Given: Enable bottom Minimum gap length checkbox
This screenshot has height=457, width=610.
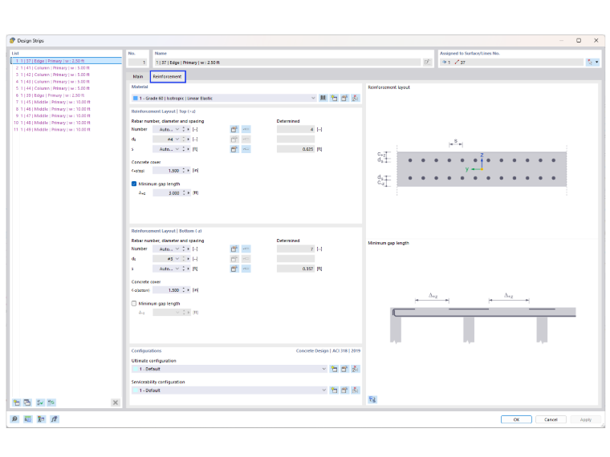Looking at the screenshot, I should click(134, 304).
